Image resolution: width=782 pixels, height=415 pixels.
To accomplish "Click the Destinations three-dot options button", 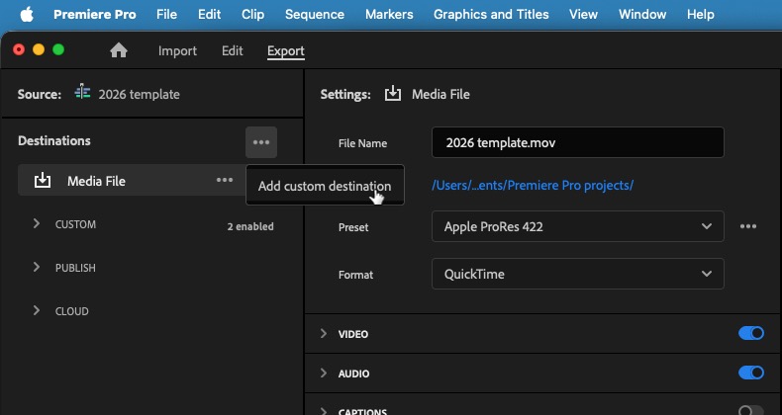I will 261,142.
